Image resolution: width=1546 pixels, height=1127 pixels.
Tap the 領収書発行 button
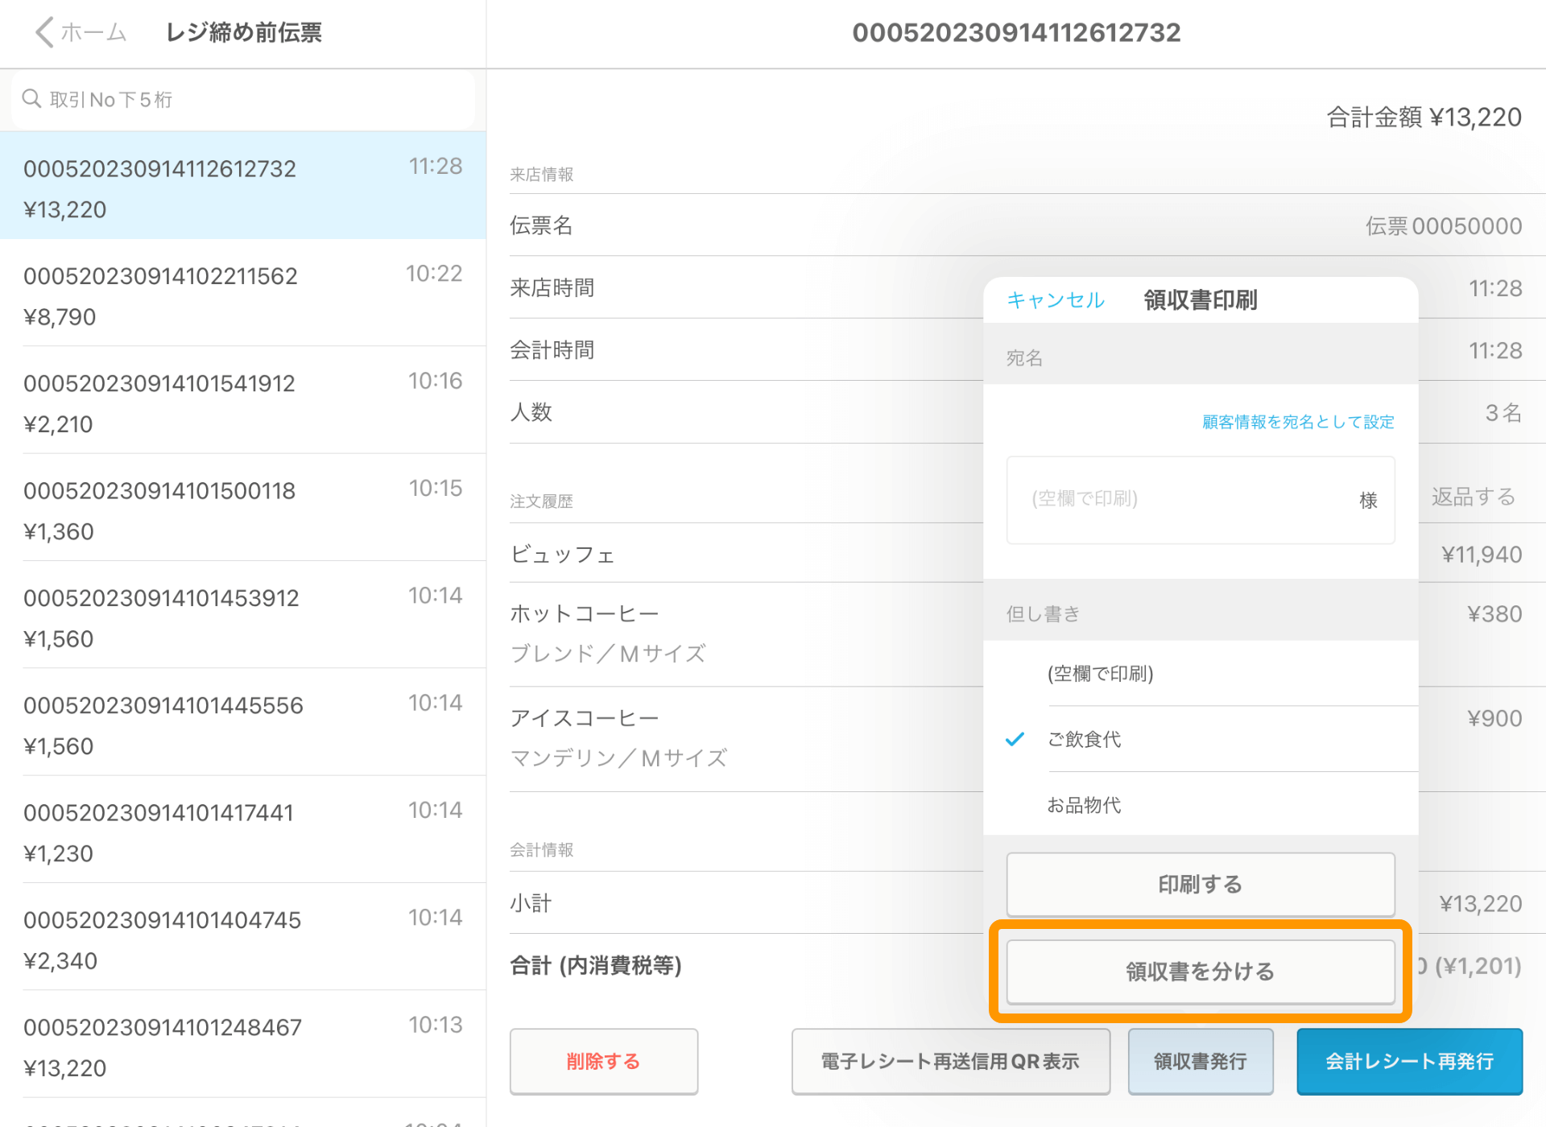point(1201,1062)
